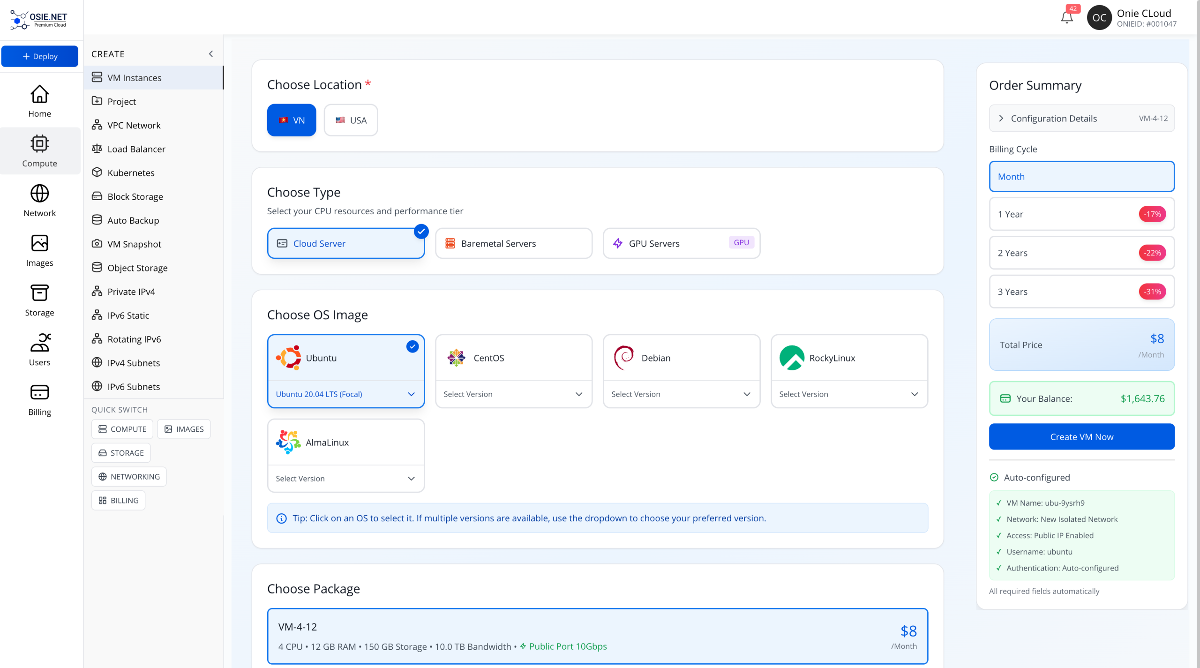1200x668 pixels.
Task: Open the Network section icon
Action: [39, 201]
